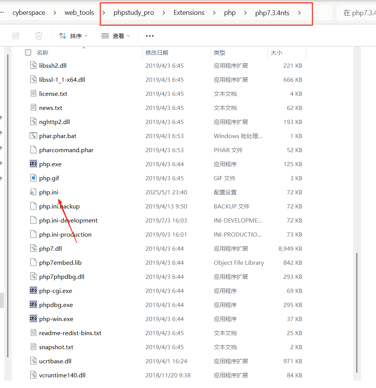Expand chevron after web_tools breadcrumb
Image resolution: width=376 pixels, height=388 pixels.
pyautogui.click(x=104, y=13)
